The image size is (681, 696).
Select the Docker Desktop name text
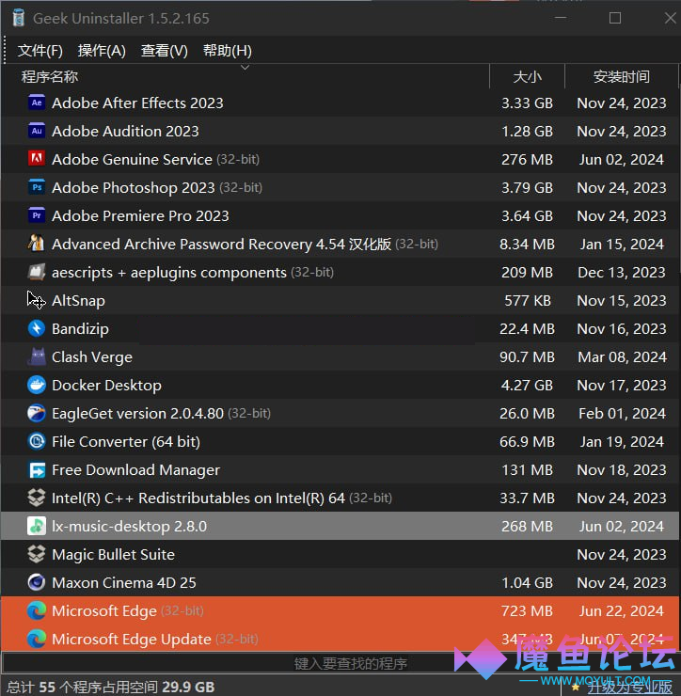[x=106, y=386]
